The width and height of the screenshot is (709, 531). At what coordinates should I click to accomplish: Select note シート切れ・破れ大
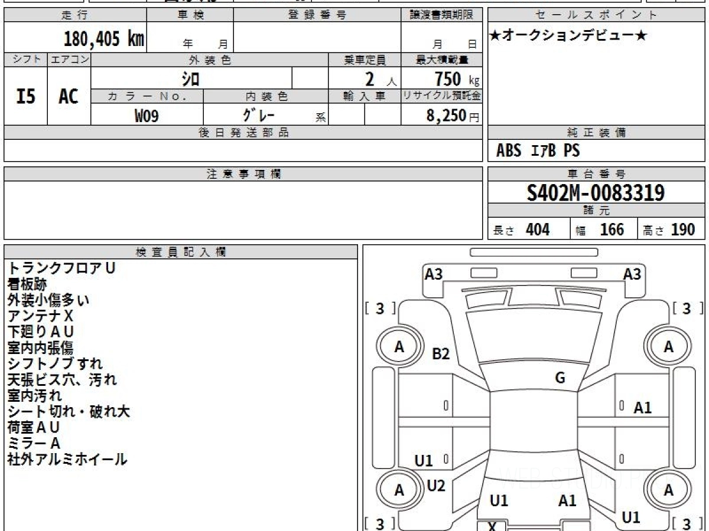(x=69, y=411)
